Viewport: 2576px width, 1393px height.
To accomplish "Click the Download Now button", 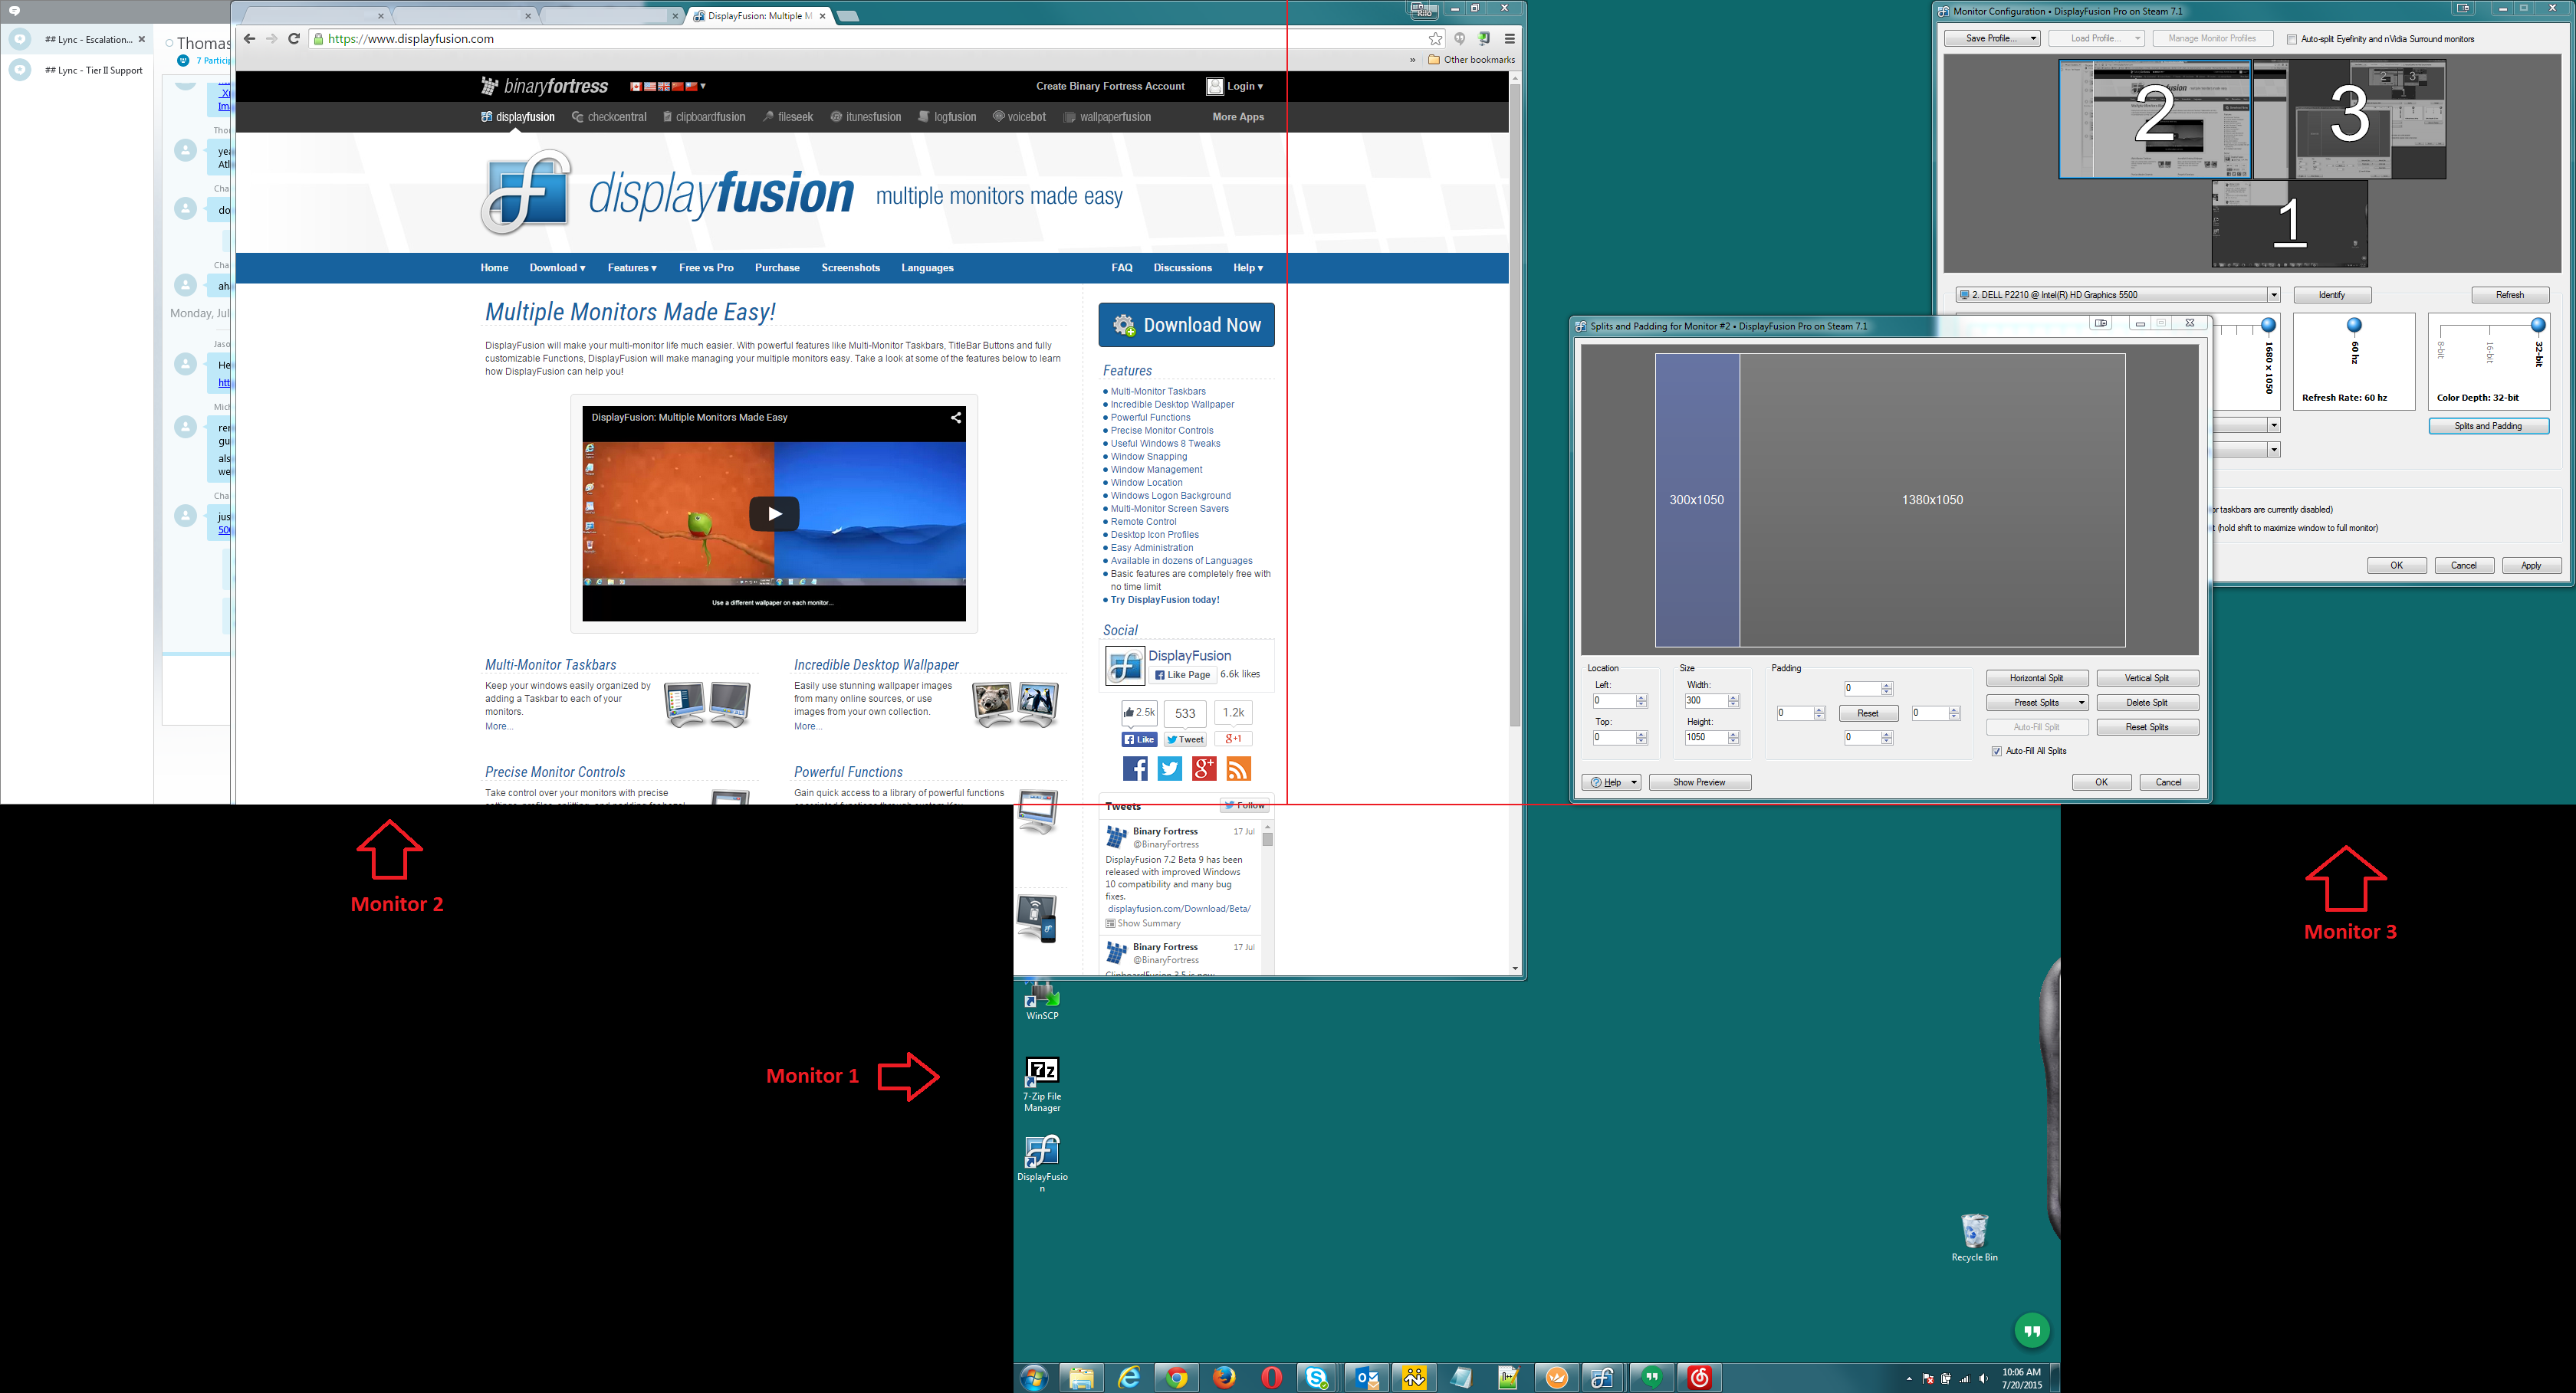I will (1186, 325).
